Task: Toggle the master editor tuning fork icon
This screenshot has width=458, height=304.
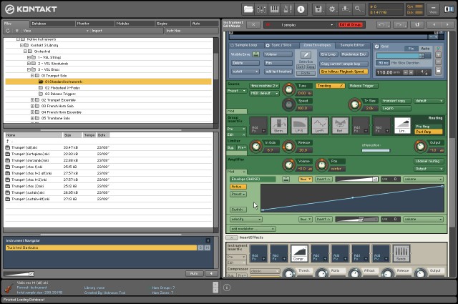Action: coord(288,9)
